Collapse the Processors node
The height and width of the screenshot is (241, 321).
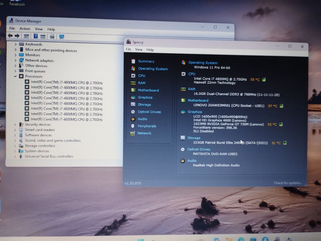tap(15, 76)
